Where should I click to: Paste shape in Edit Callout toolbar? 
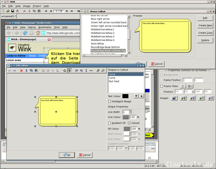point(36,71)
